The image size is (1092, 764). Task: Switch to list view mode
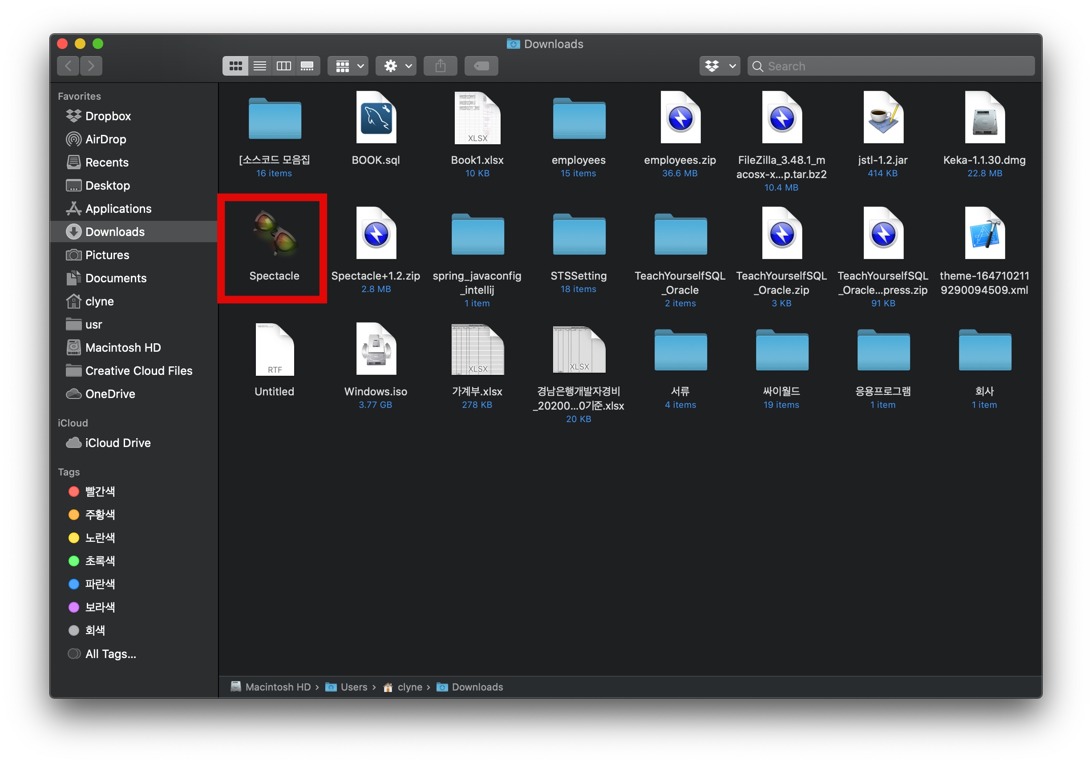(260, 66)
